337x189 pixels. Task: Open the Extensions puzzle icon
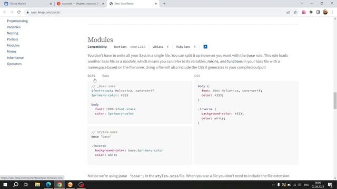311,12
